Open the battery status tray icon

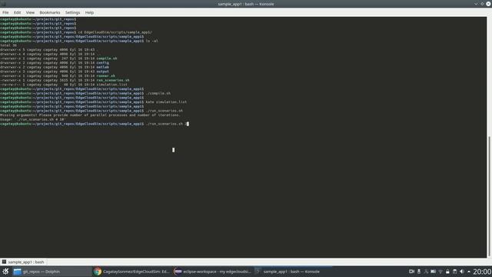coord(434,272)
